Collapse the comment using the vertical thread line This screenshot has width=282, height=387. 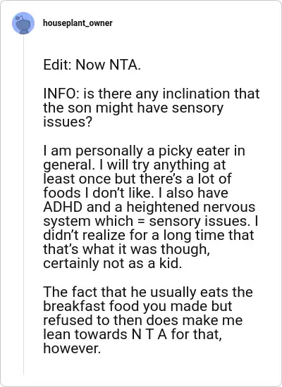pyautogui.click(x=23, y=205)
